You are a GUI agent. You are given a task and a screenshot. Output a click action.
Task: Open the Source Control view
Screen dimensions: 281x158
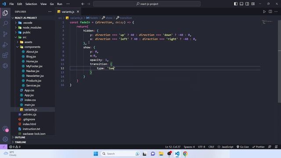(5, 34)
